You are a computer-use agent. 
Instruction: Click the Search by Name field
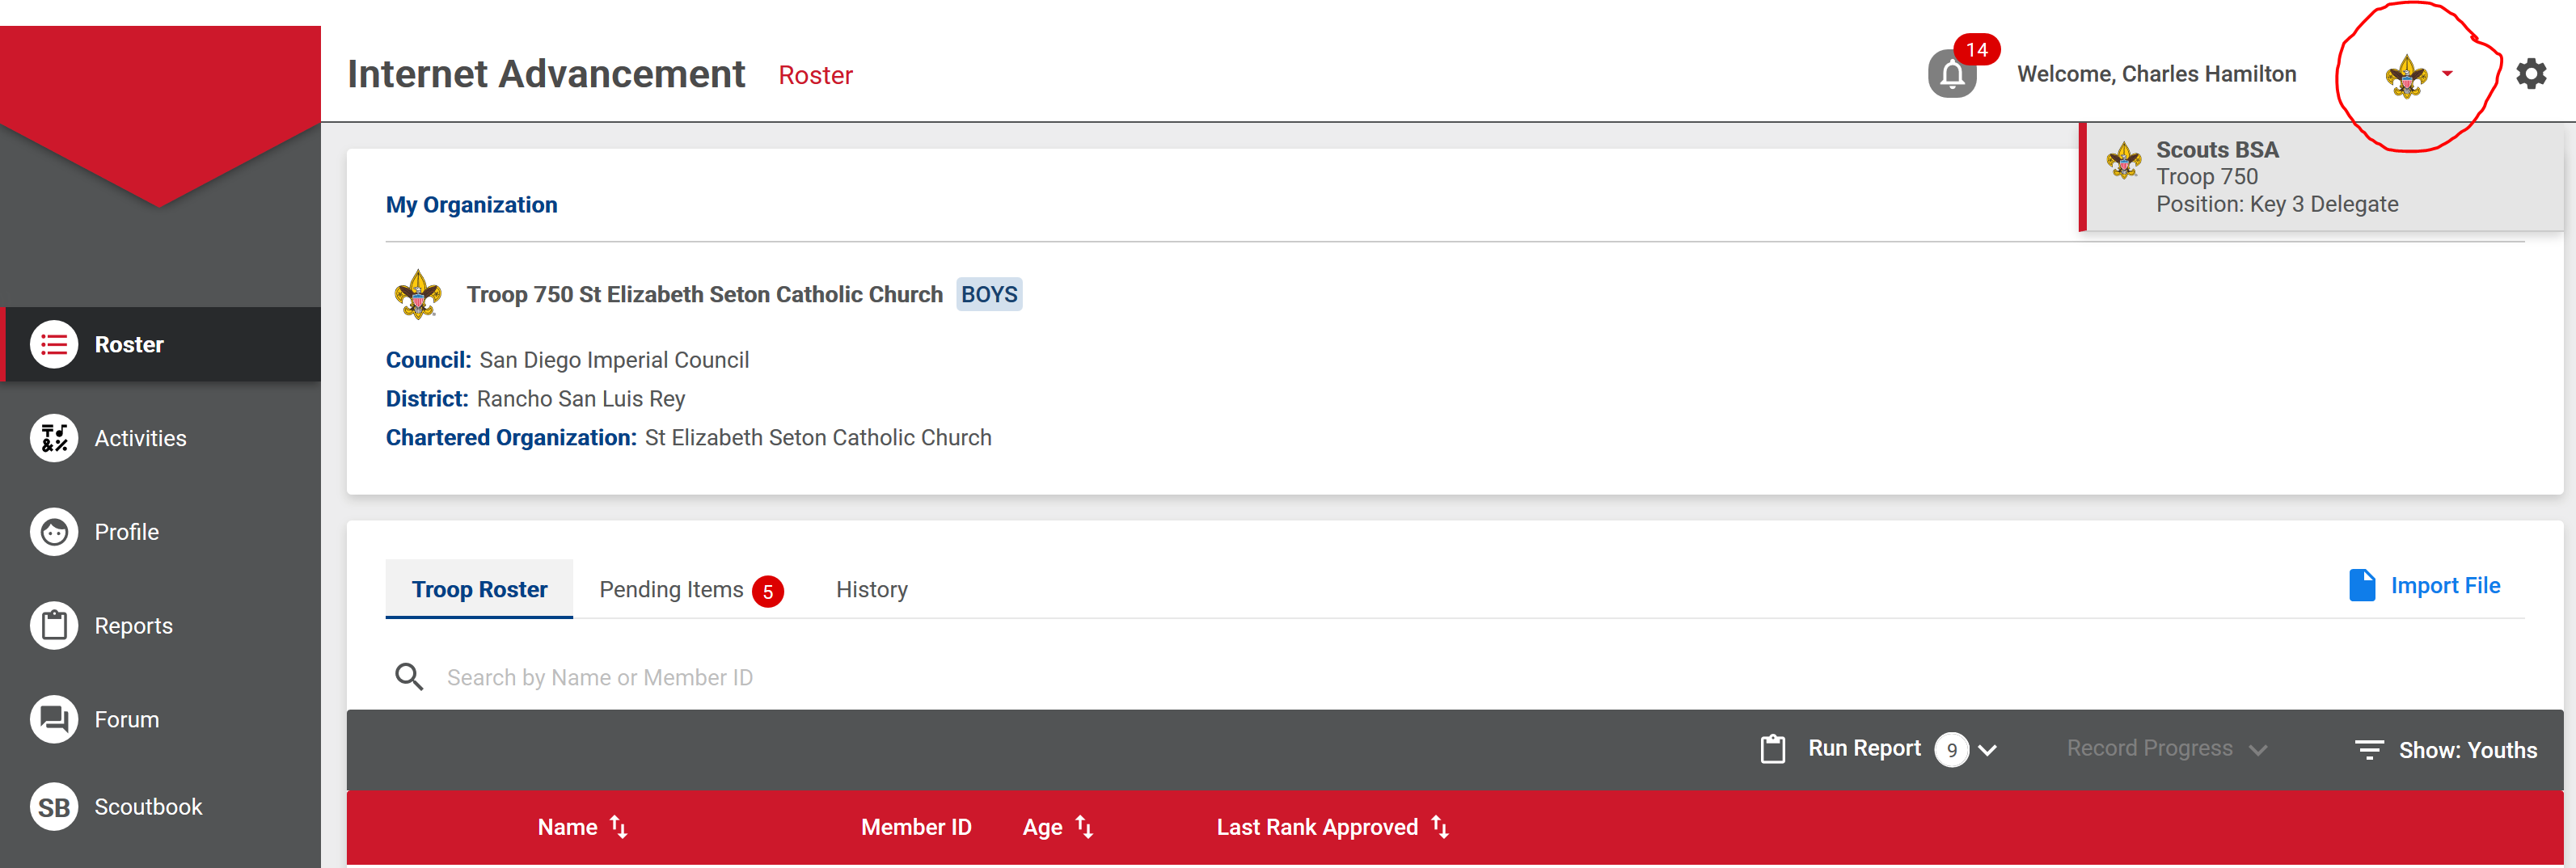(x=600, y=678)
